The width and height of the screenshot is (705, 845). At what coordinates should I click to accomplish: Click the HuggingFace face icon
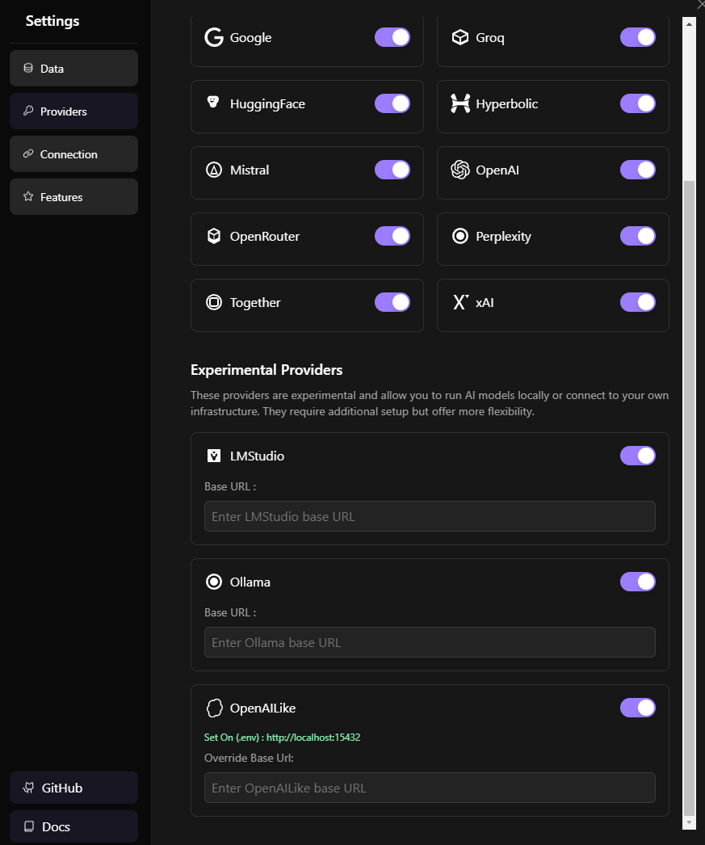213,102
